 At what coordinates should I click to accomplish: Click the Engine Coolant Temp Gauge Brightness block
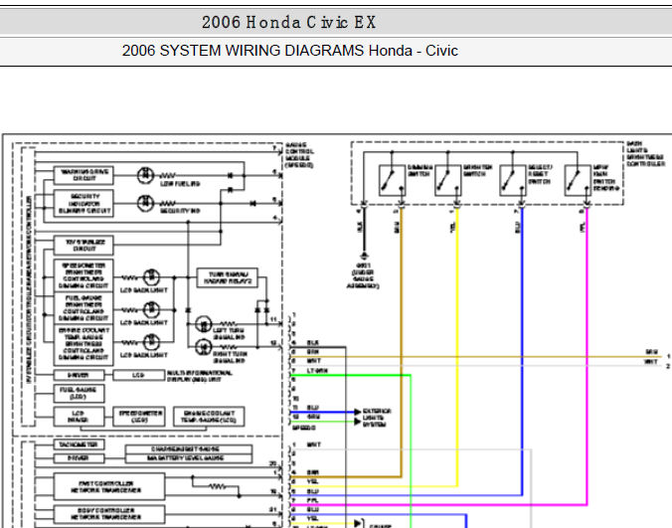(84, 345)
